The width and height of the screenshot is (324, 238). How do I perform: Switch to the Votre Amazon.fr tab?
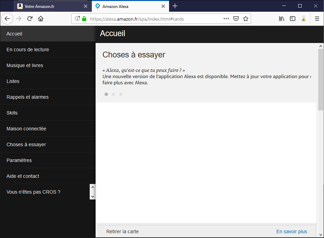pyautogui.click(x=50, y=6)
